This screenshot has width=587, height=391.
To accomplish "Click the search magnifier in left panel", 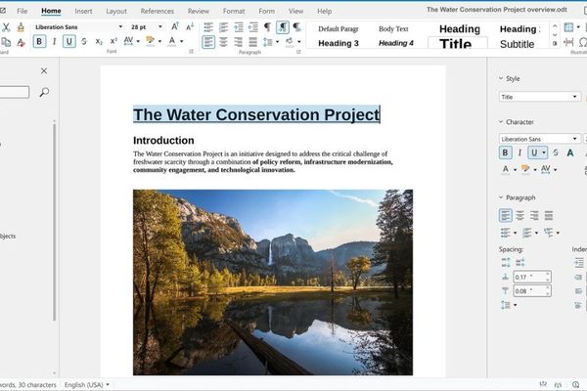I will coord(43,92).
